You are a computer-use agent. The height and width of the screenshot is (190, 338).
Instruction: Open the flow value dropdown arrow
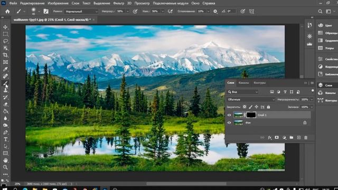coord(163,12)
